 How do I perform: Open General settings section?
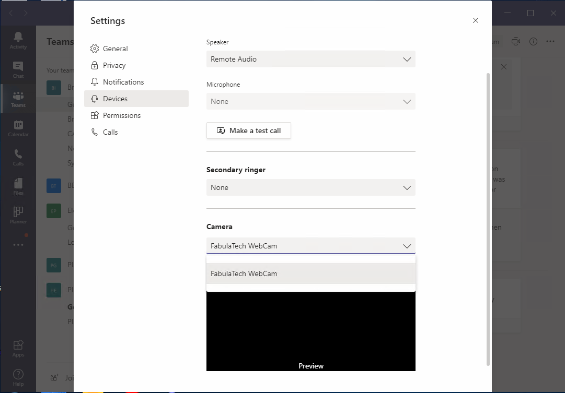(x=136, y=49)
